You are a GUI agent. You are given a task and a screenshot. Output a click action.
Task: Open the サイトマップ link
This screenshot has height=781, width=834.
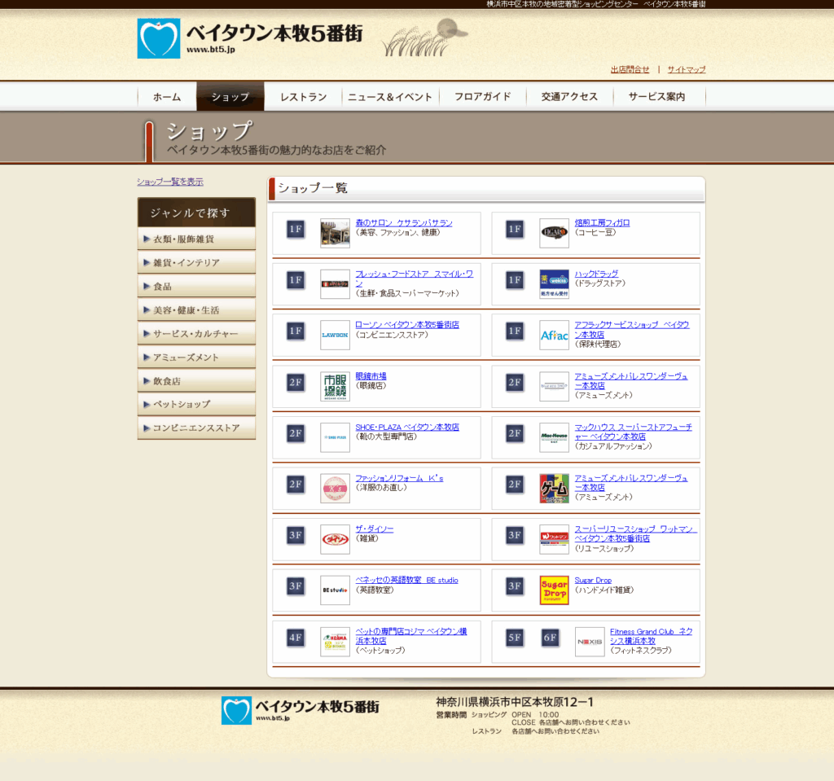click(x=687, y=70)
